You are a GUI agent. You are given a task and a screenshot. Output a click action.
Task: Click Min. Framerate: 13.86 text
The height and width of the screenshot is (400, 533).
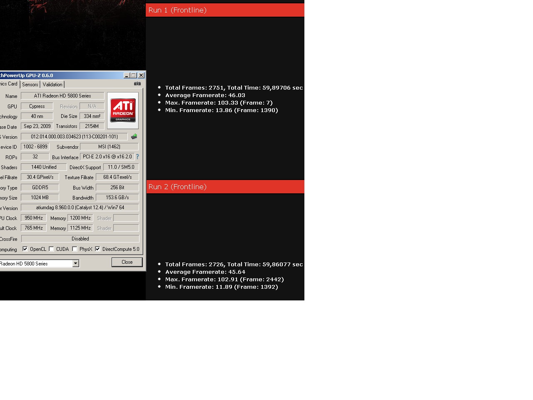(x=222, y=110)
